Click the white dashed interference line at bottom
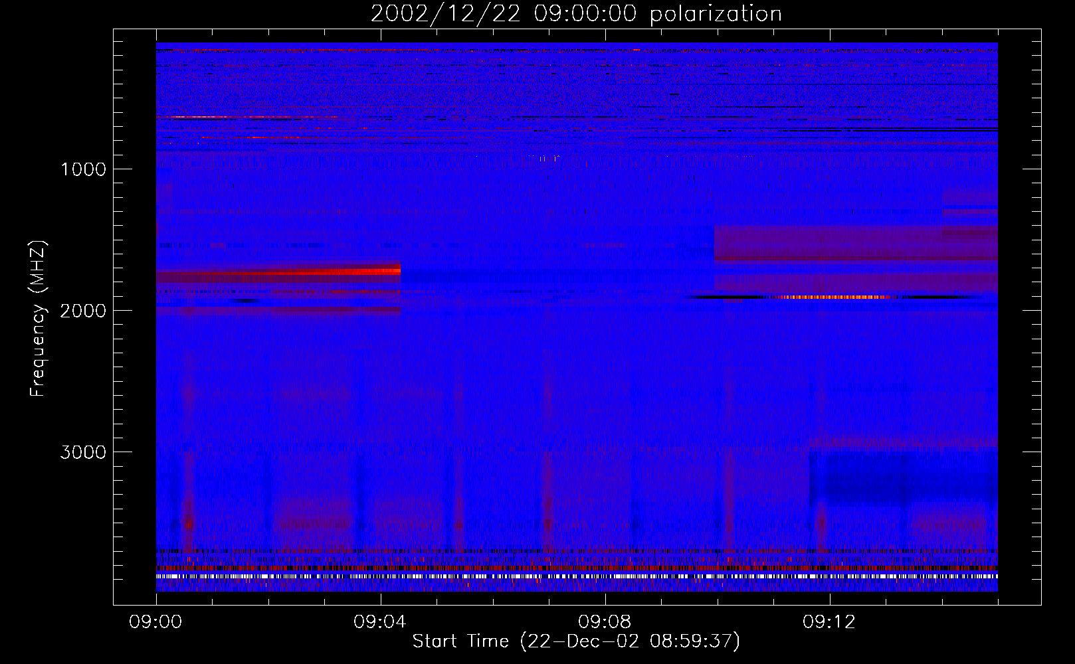 click(x=577, y=576)
